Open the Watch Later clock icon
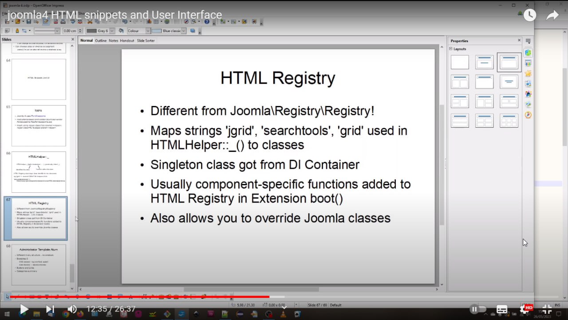This screenshot has width=568, height=320. (530, 15)
